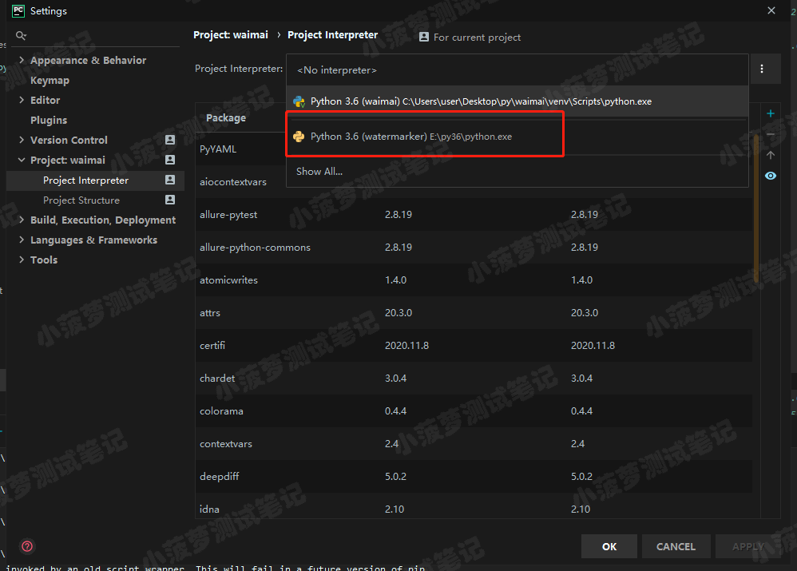Expand Appearance & Behavior section
Image resolution: width=797 pixels, height=571 pixels.
click(22, 60)
